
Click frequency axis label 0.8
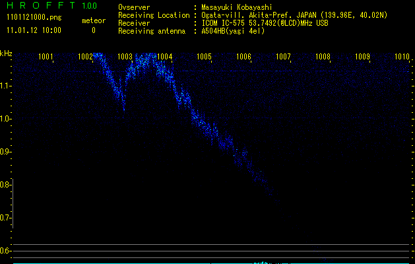(x=5, y=185)
